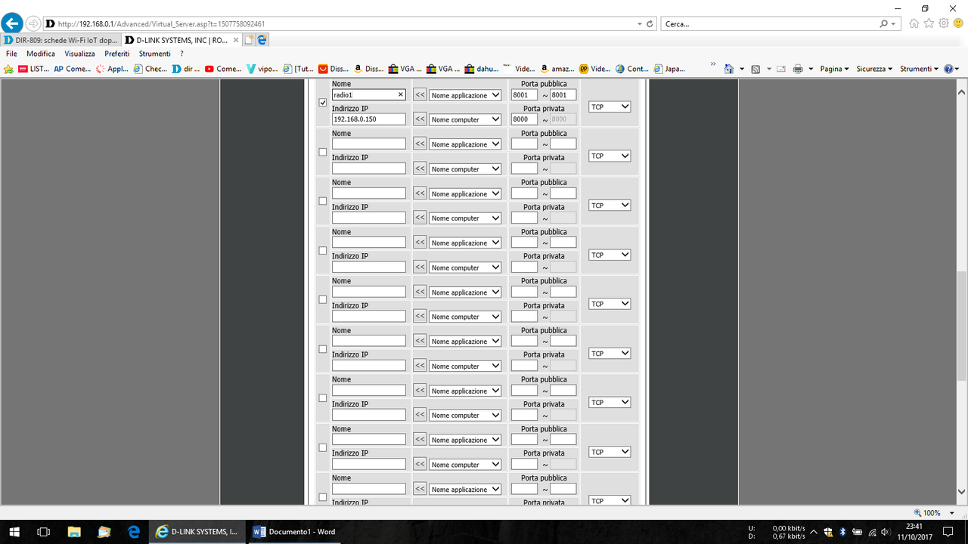Click the Bluetooth tray icon

[842, 532]
